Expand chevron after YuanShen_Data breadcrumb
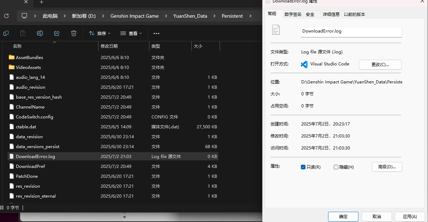The image size is (428, 222). [214, 16]
